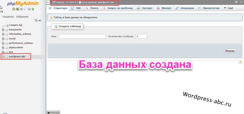The width and height of the screenshot is (244, 114).
Task: Click the exit door icon beside Home
Action: click(18, 9)
